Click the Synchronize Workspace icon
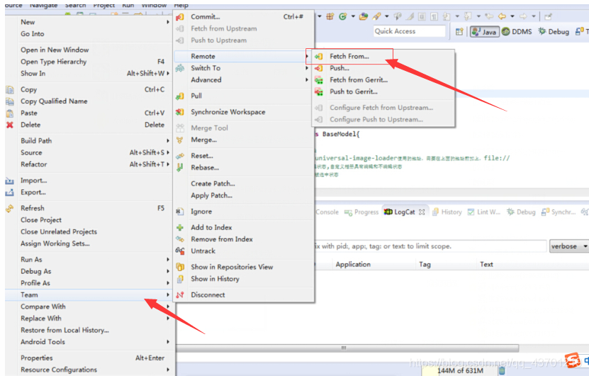The width and height of the screenshot is (589, 376). [x=180, y=112]
